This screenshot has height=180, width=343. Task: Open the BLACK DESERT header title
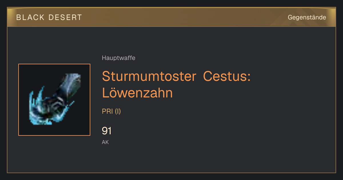[x=49, y=17]
